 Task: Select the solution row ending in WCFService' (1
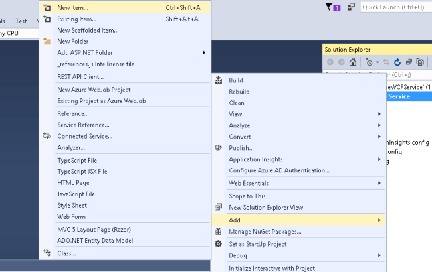coord(409,87)
